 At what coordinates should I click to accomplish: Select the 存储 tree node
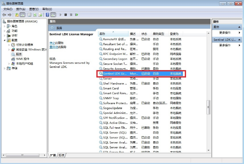(14, 68)
